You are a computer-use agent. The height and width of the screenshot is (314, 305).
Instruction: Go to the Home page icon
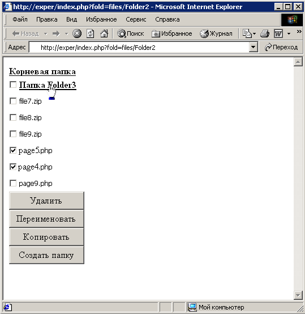[x=104, y=33]
